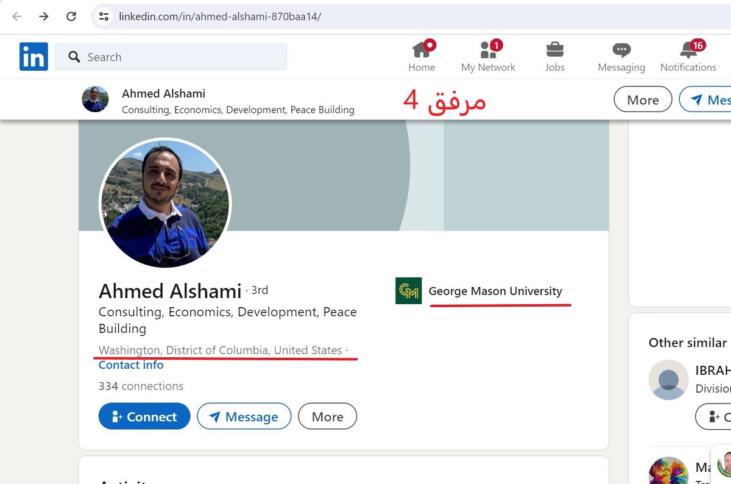731x484 pixels.
Task: Click the 3rd degree connection label
Action: tap(260, 290)
